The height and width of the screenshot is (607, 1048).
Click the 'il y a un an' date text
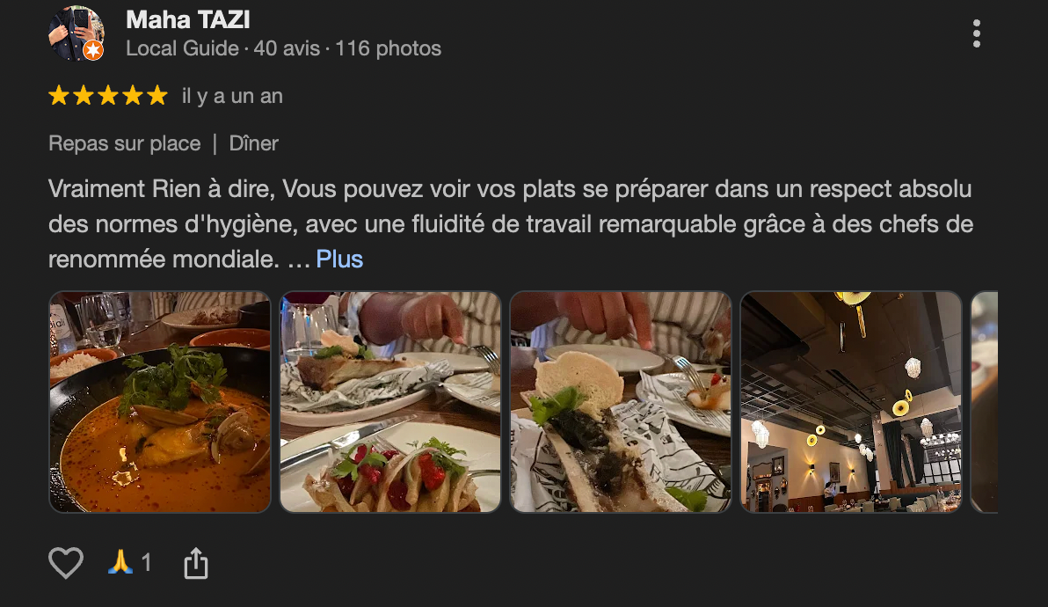(x=233, y=96)
